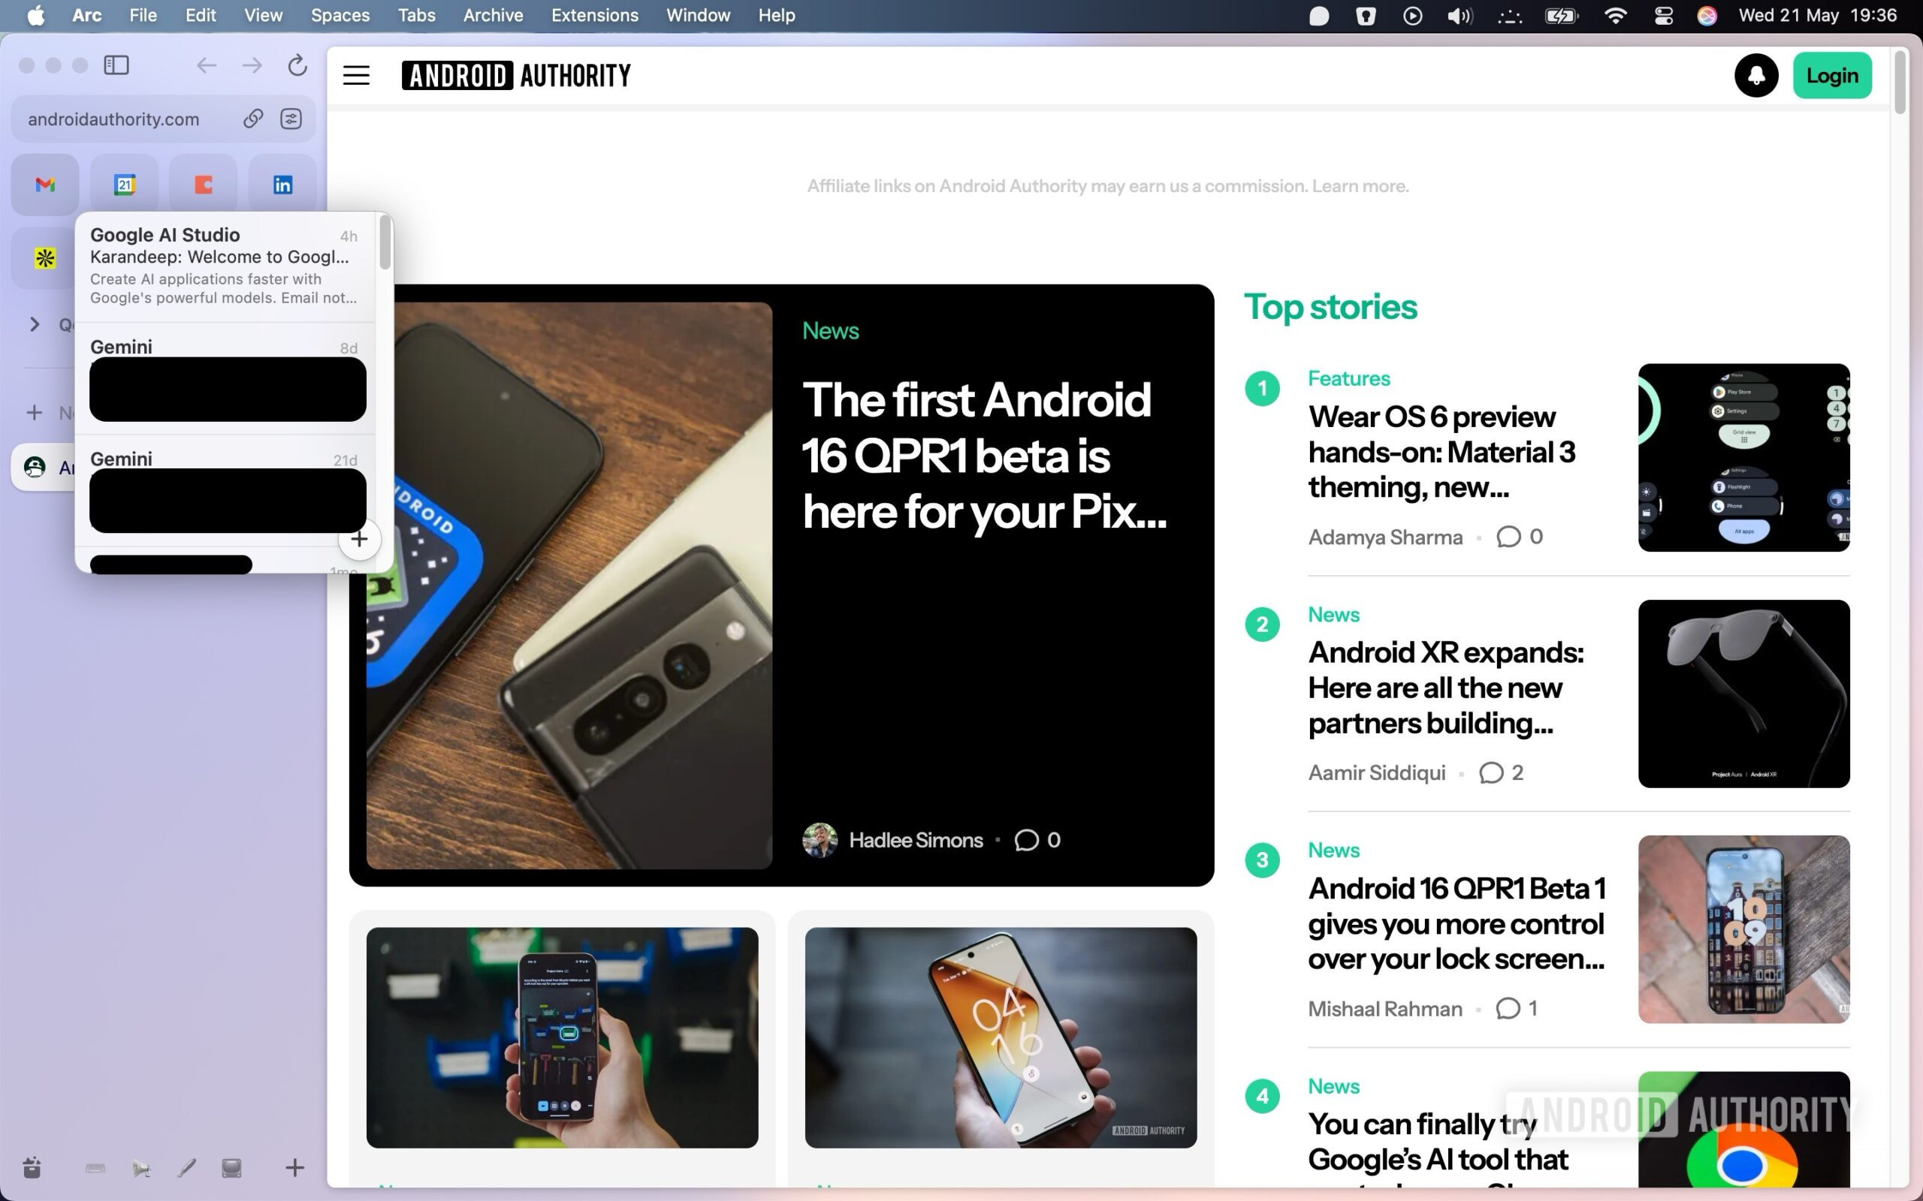This screenshot has width=1923, height=1201.
Task: Expand the collapsed sidebar folder chevron
Action: click(x=34, y=324)
